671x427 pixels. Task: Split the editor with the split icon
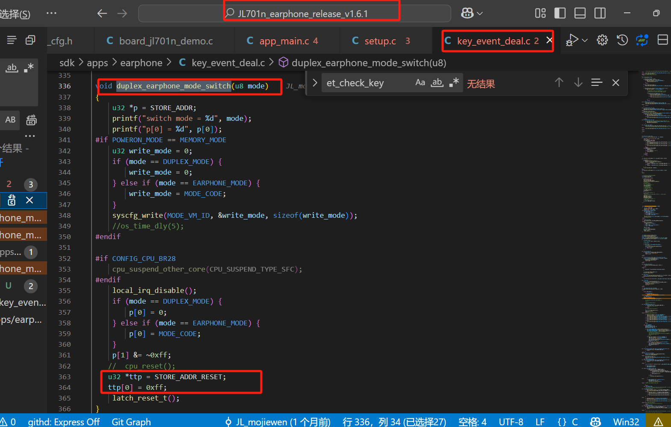[x=662, y=40]
